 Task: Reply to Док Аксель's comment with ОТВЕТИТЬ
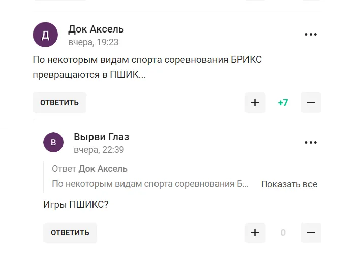[x=59, y=103]
